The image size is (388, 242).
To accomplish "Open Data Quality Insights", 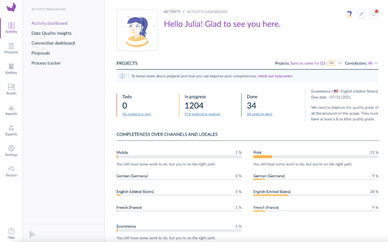I will (x=51, y=33).
